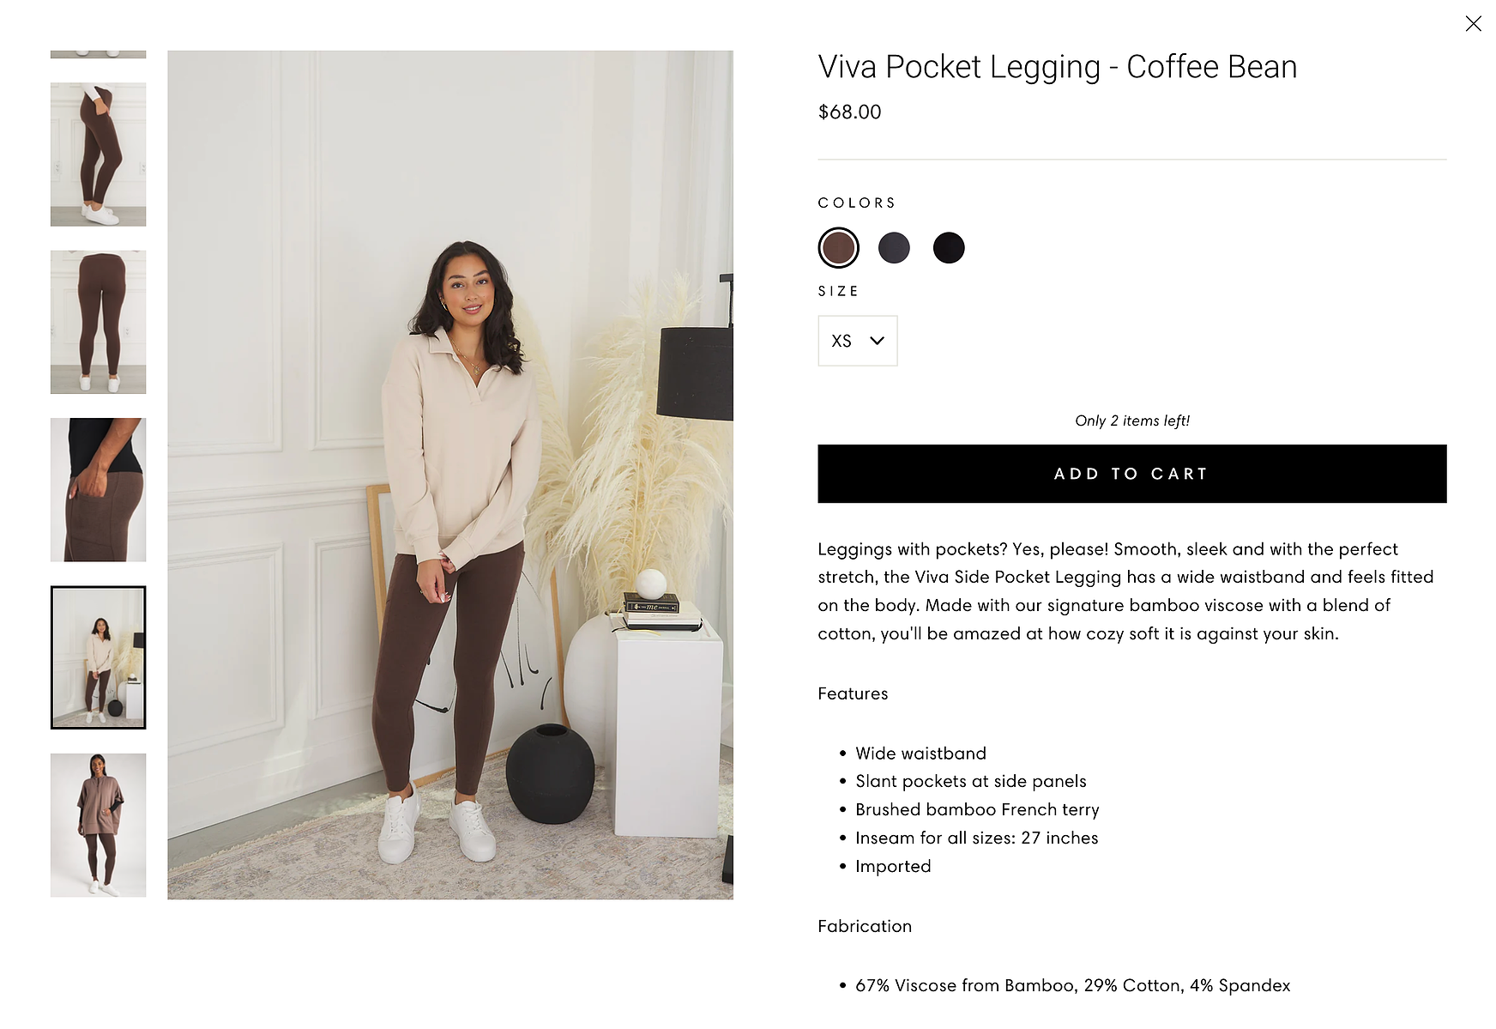Open the XS size dropdown
The height and width of the screenshot is (1029, 1496).
pos(858,341)
